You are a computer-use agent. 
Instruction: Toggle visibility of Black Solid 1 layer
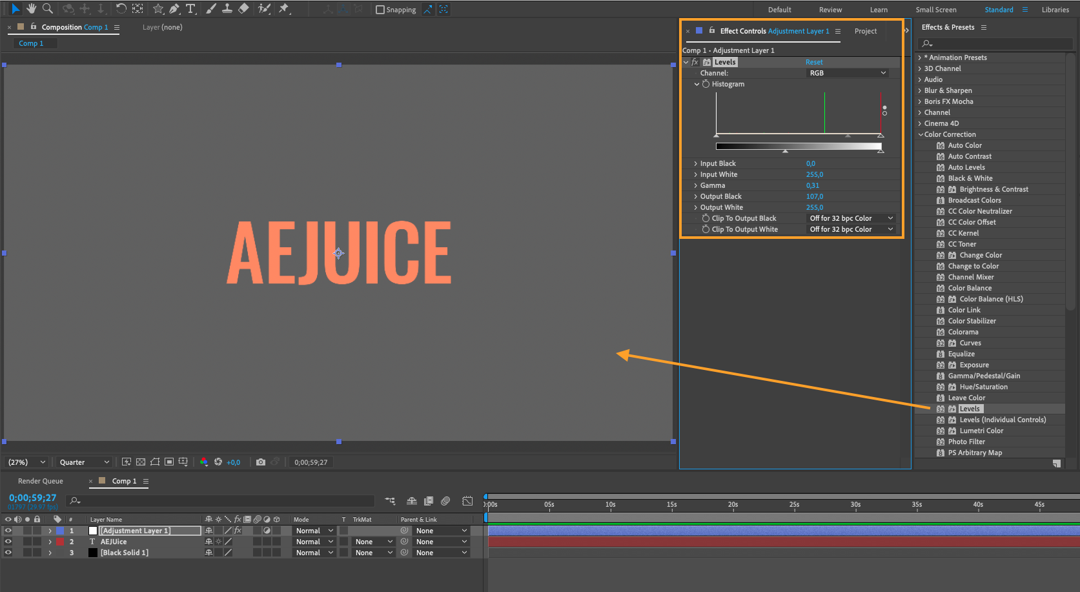point(8,553)
